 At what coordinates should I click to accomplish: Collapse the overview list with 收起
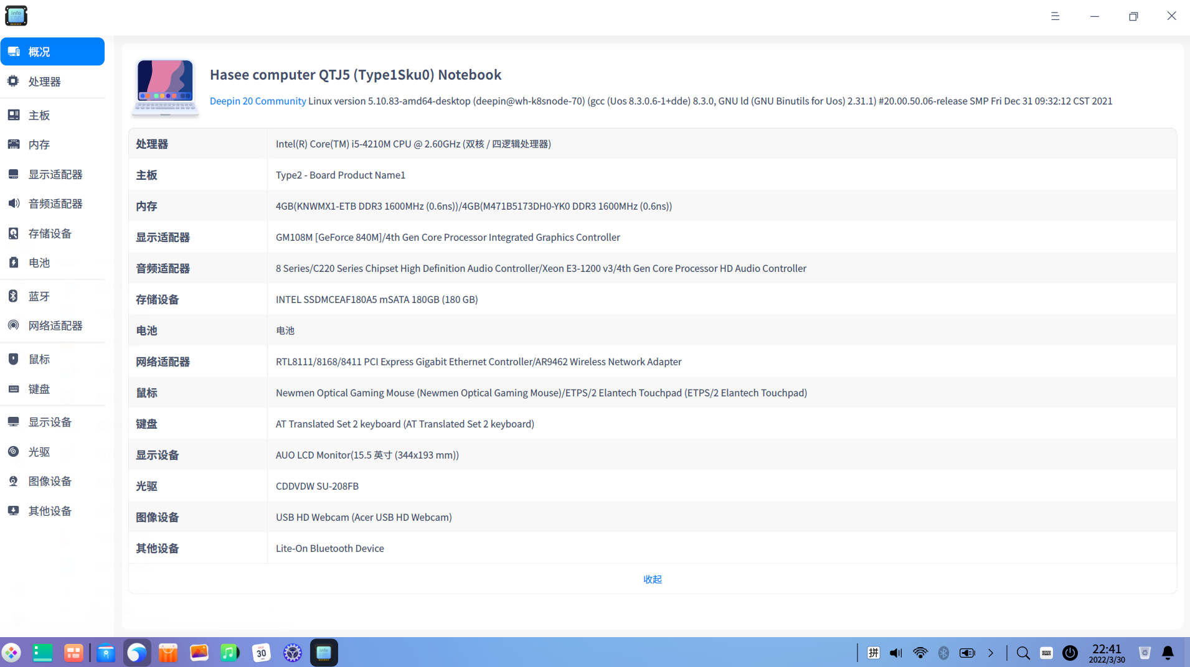[653, 579]
